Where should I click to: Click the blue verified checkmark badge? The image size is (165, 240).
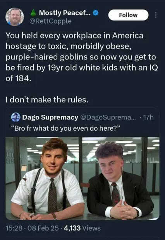pyautogui.click(x=96, y=13)
